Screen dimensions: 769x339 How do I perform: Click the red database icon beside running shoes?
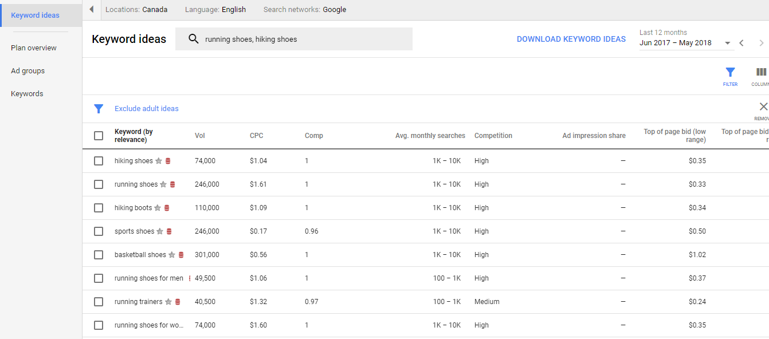[x=172, y=184]
